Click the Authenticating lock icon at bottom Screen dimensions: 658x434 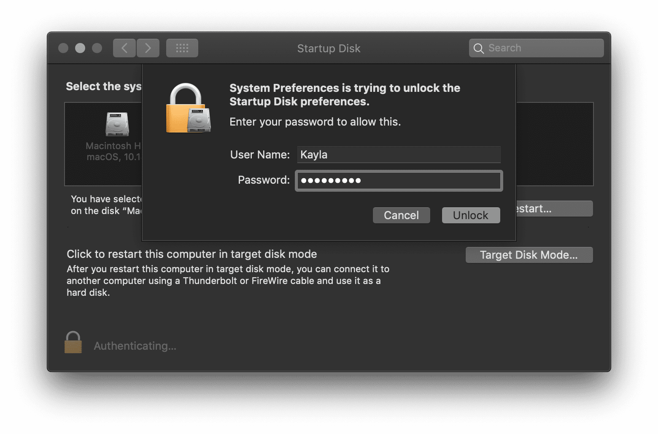point(73,342)
